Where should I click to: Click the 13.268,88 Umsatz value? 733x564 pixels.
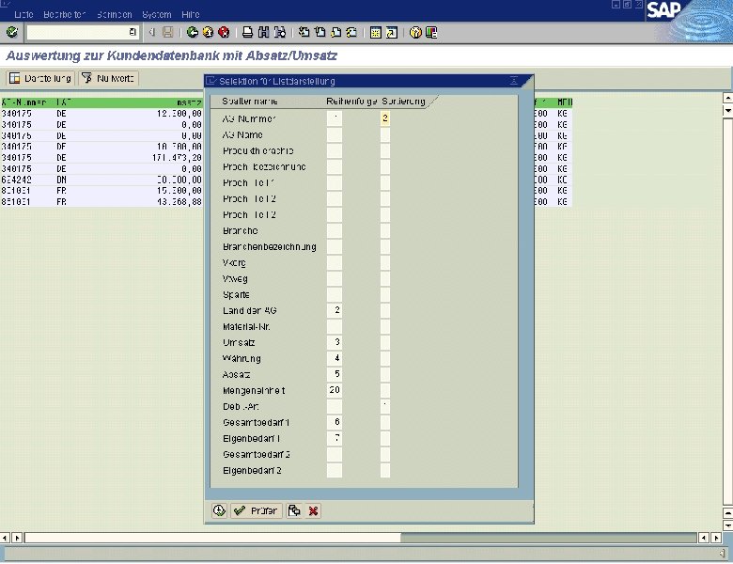tap(179, 201)
